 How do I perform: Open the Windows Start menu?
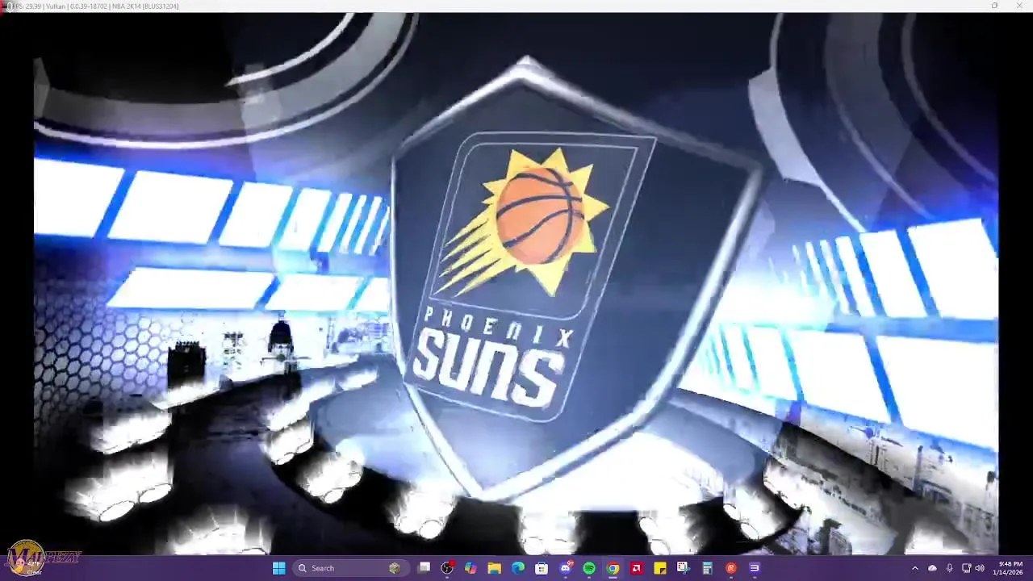[278, 568]
